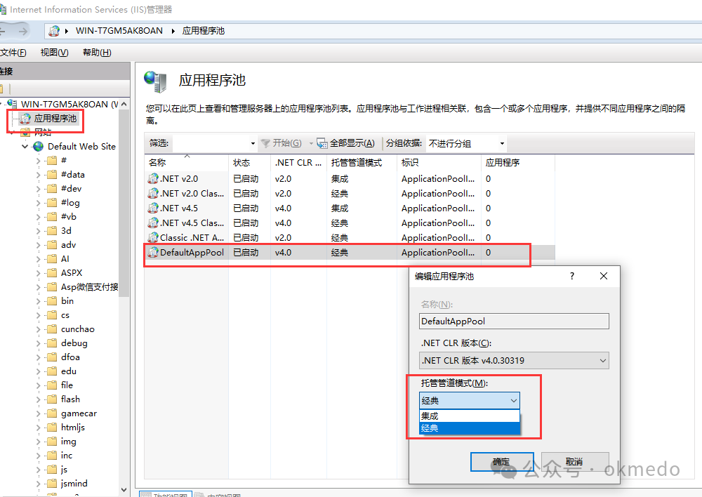Click the help "?" icon in the edit dialog
The image size is (702, 497).
[571, 276]
